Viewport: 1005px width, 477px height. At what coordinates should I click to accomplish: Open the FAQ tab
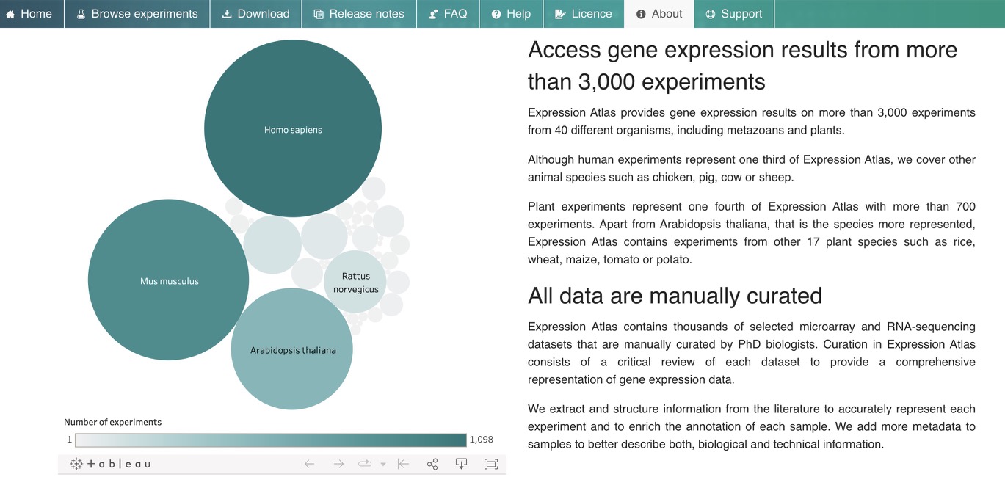click(x=449, y=14)
